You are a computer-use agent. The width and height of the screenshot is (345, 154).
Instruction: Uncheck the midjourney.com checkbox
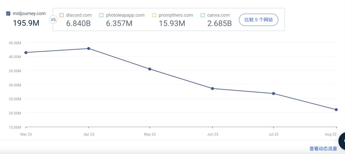click(8, 14)
